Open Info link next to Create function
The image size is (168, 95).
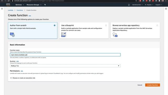30,16
